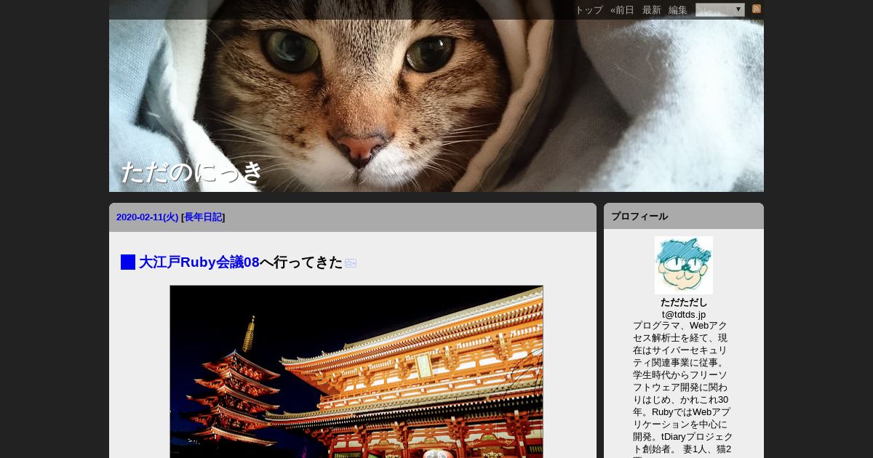The width and height of the screenshot is (873, 458).
Task: Click the night temple photo
Action: [x=356, y=371]
